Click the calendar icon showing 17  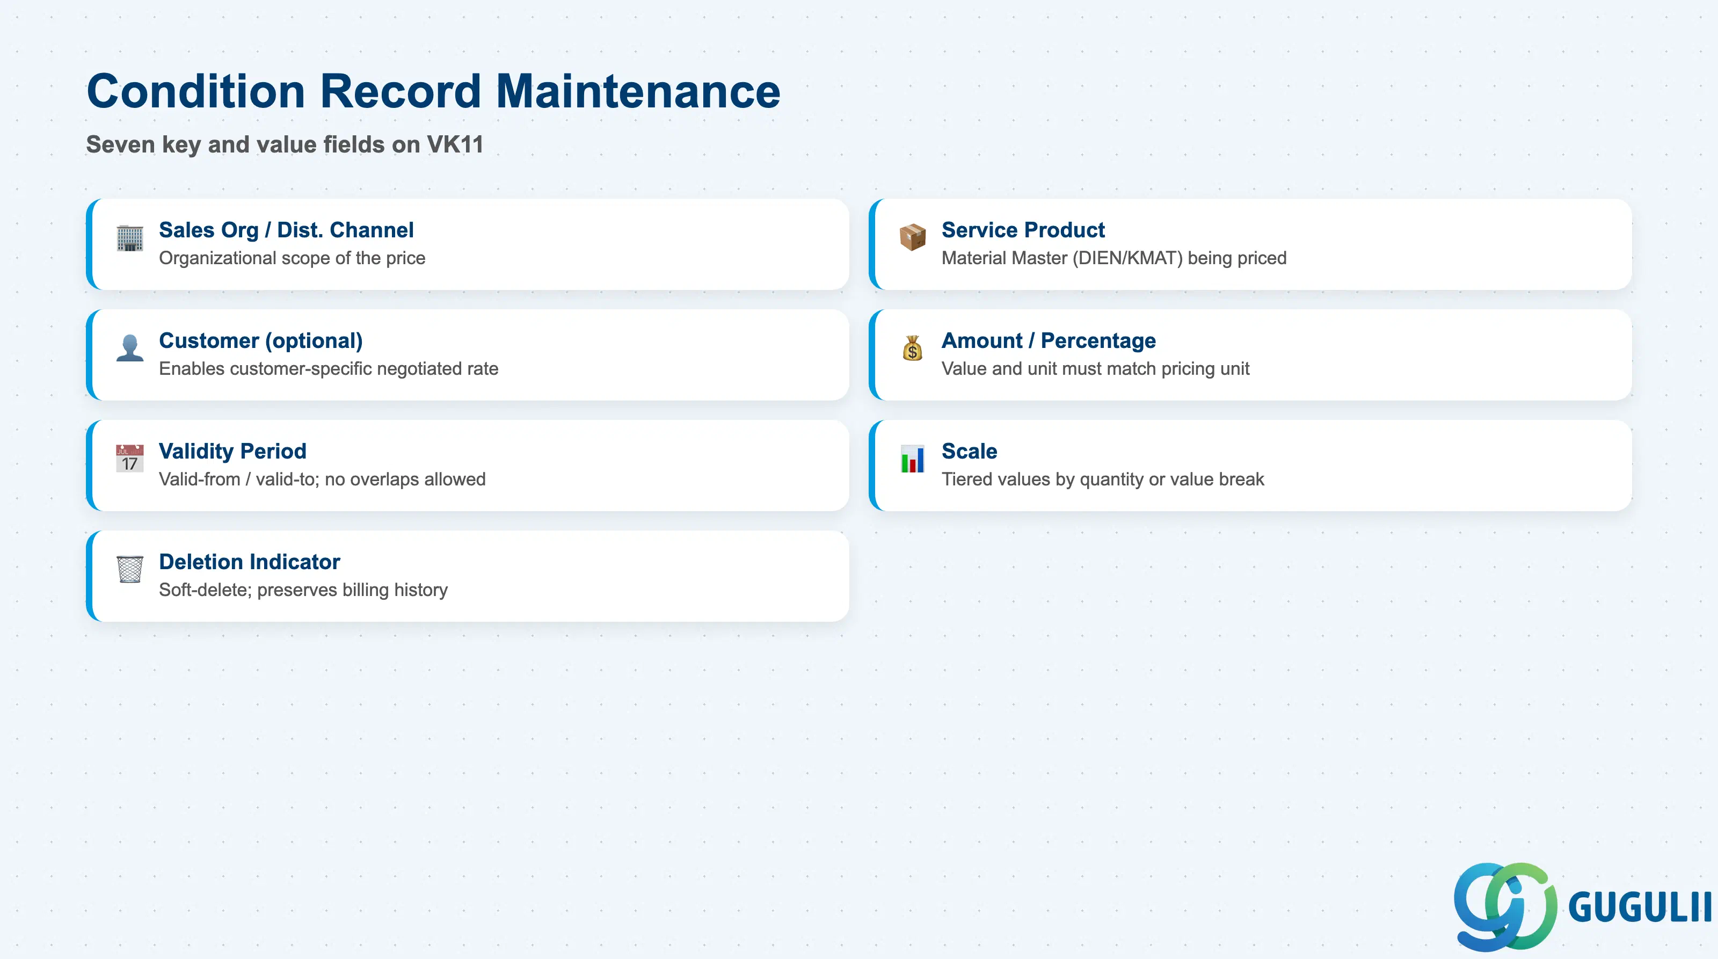pyautogui.click(x=129, y=459)
